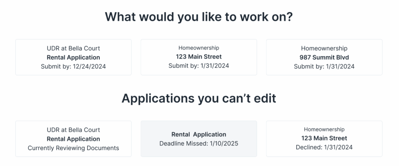Open the declined 123 Main Street application
Image resolution: width=399 pixels, height=166 pixels.
(324, 139)
